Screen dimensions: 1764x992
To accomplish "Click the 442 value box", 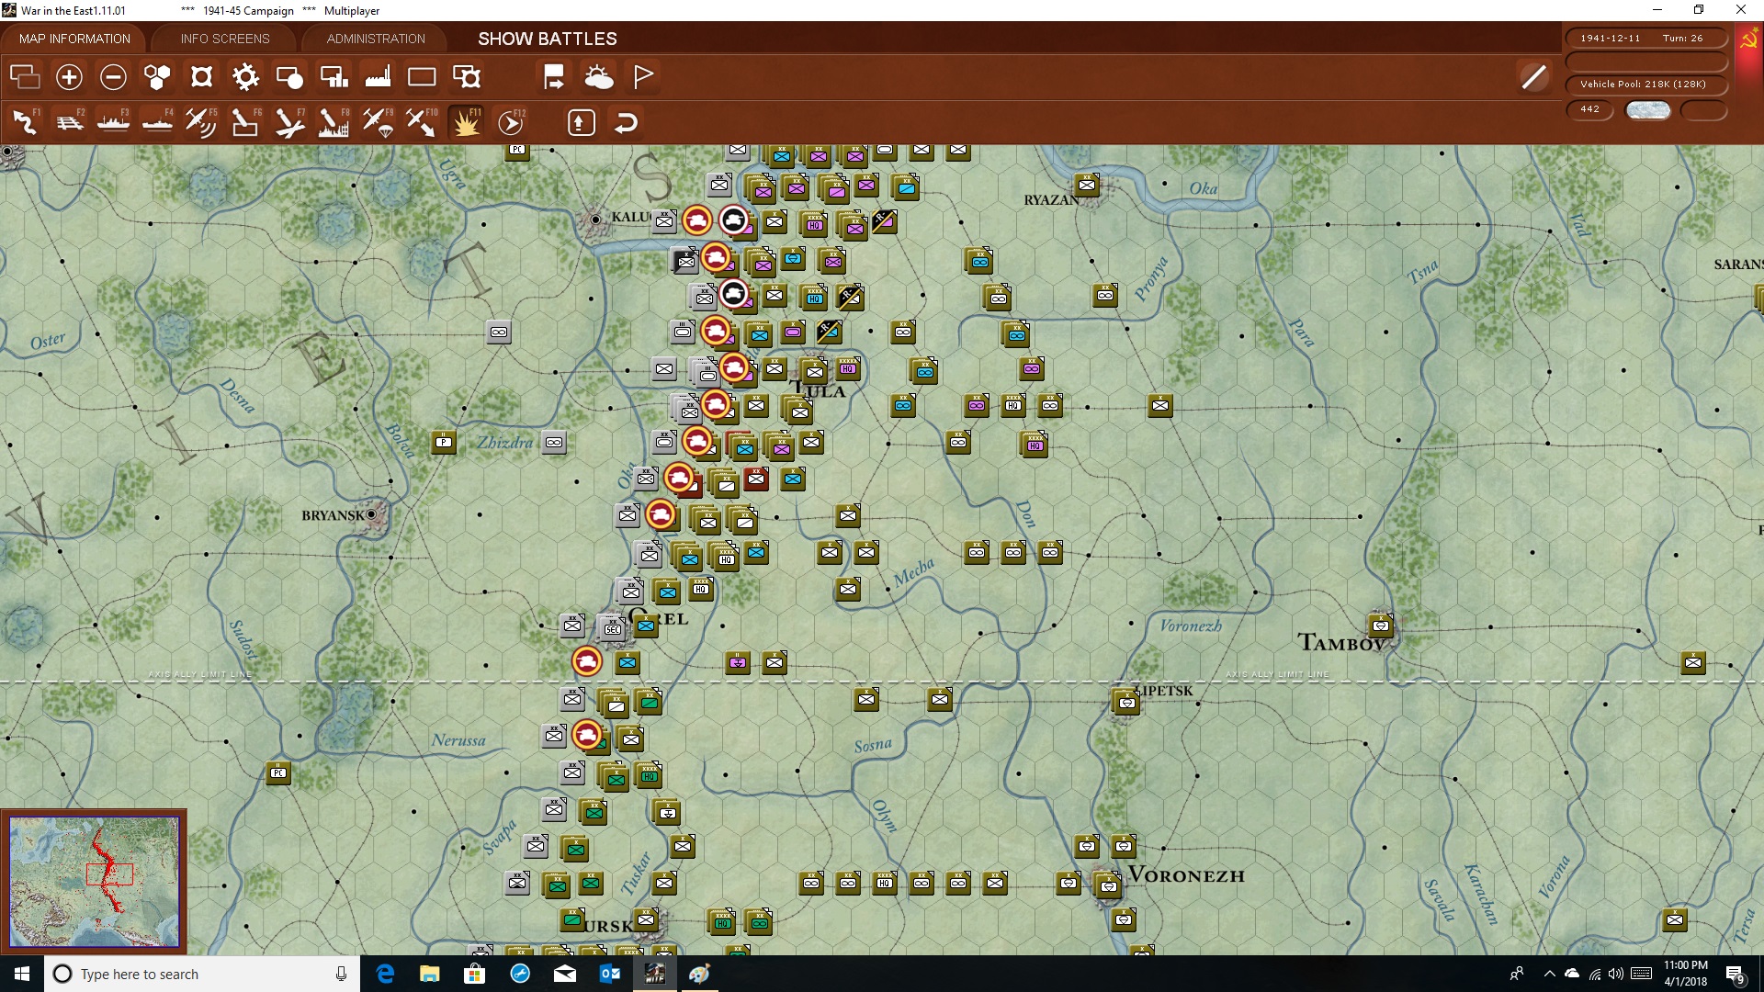I will pyautogui.click(x=1589, y=109).
